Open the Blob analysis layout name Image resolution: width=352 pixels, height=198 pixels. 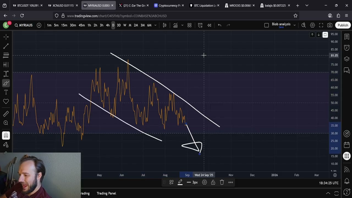coord(281,24)
